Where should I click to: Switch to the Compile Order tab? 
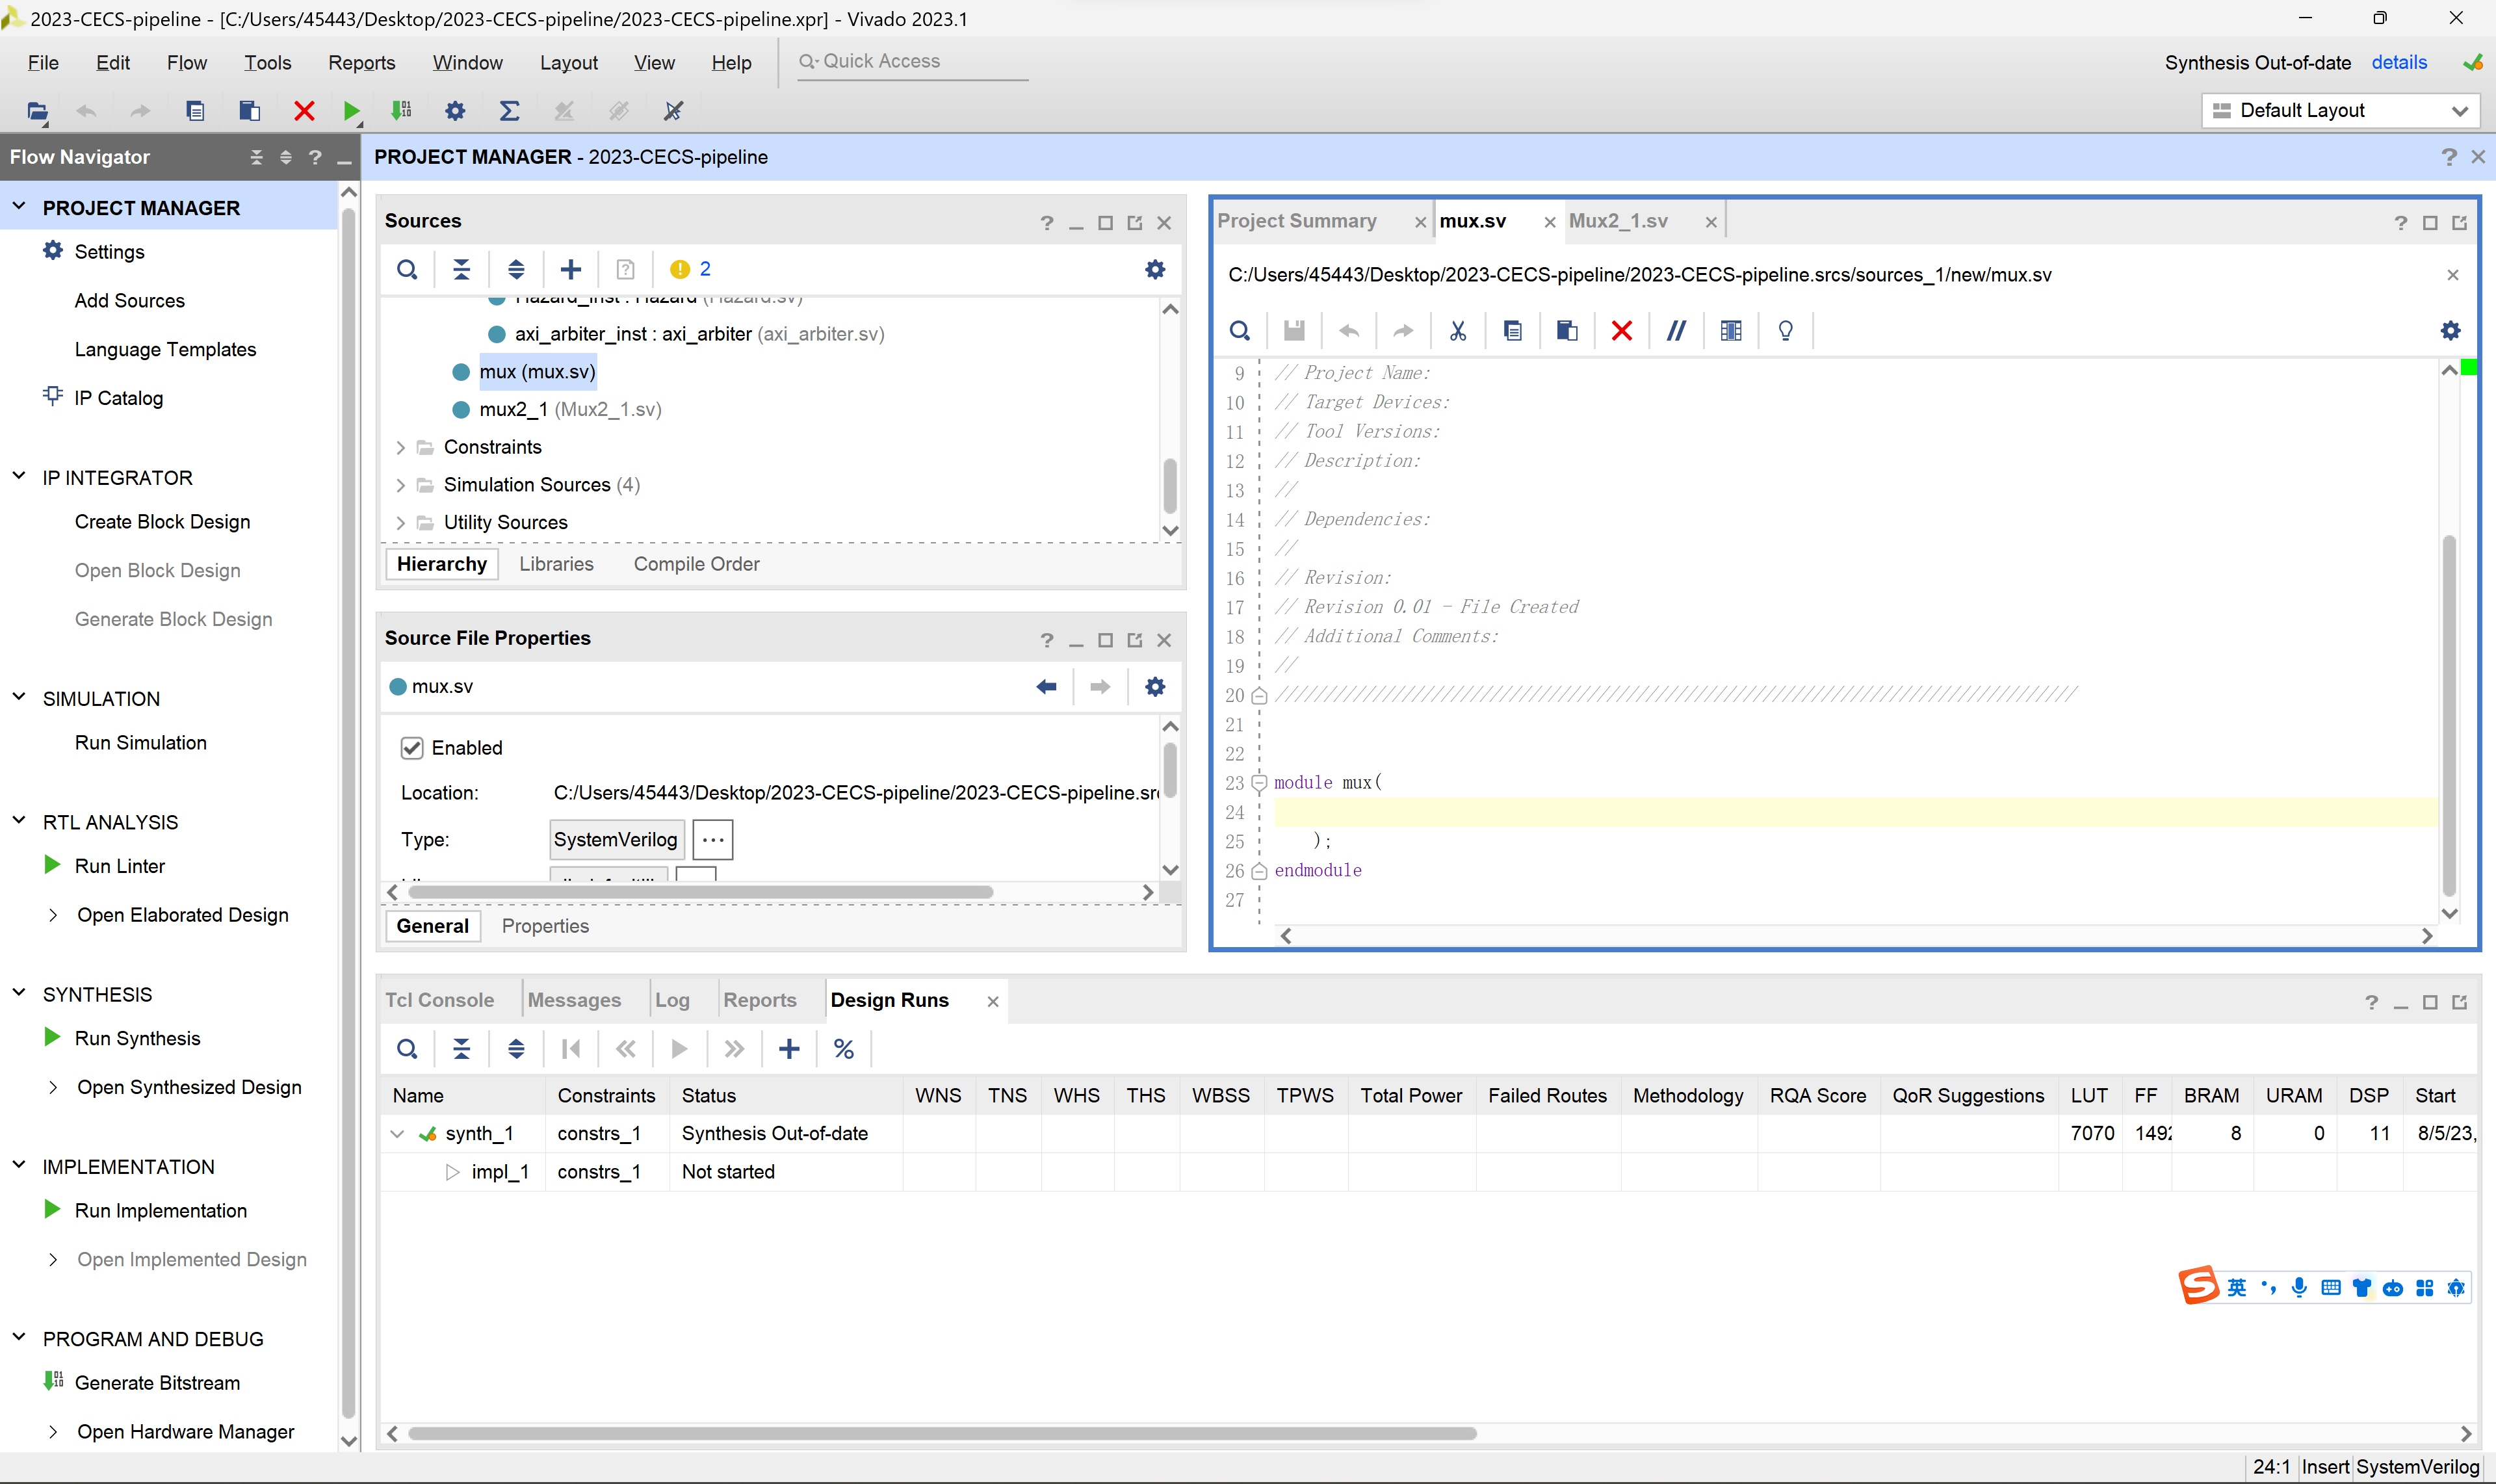696,564
